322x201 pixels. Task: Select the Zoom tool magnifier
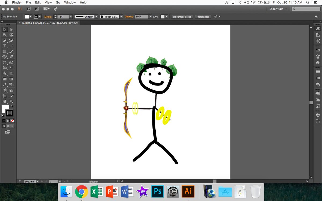[x=12, y=102]
